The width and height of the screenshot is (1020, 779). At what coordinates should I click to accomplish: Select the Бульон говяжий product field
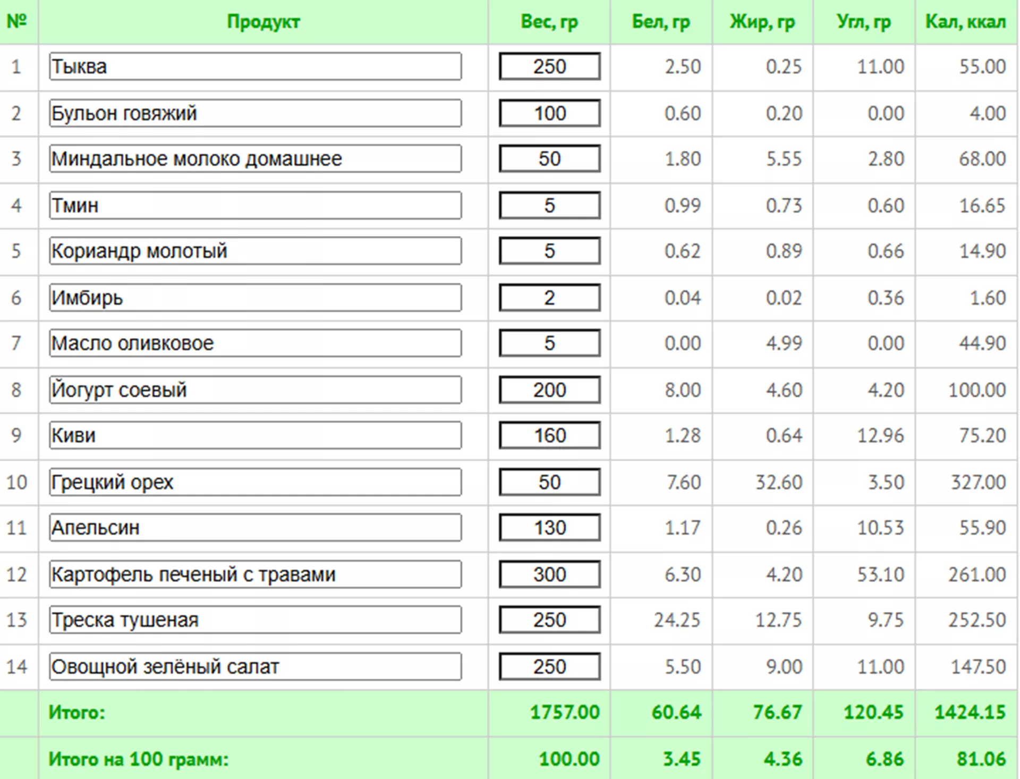255,113
